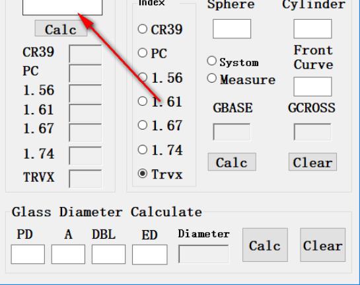The image size is (360, 285).
Task: Click the Calc button above CR39 results
Action: 61,28
